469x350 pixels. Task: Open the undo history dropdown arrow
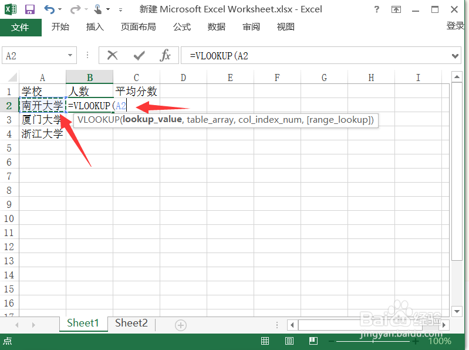coord(60,9)
